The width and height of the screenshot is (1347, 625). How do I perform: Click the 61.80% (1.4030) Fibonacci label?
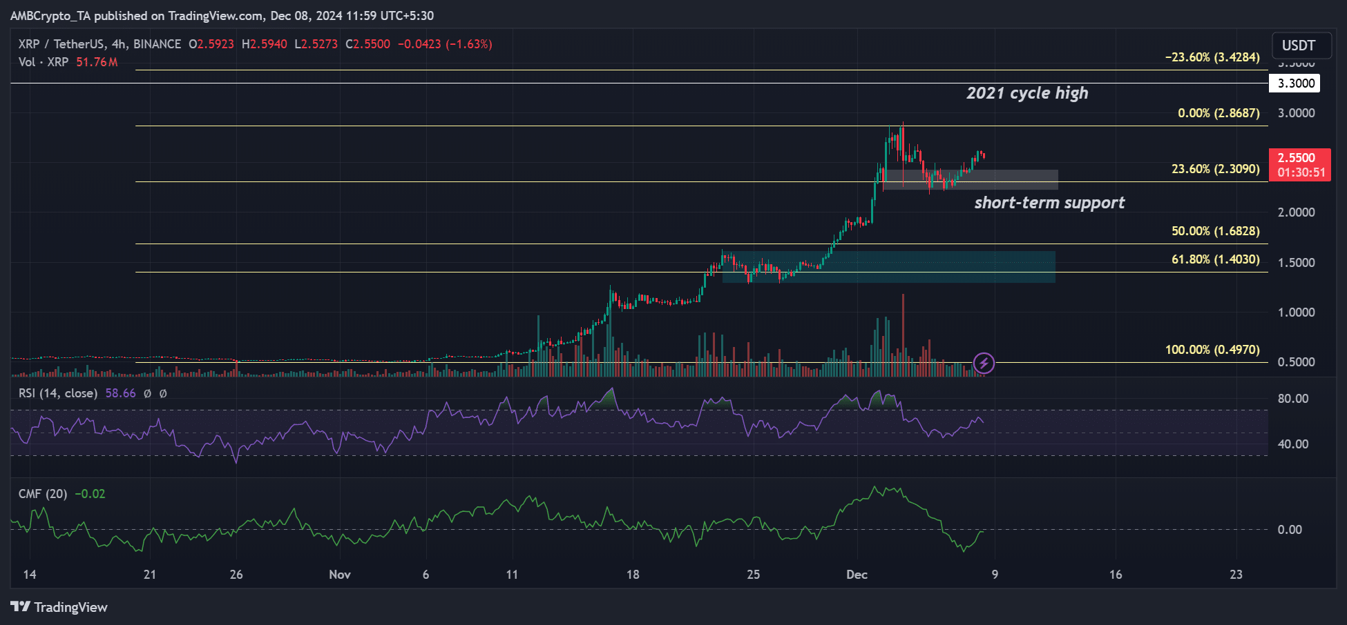pyautogui.click(x=1215, y=259)
